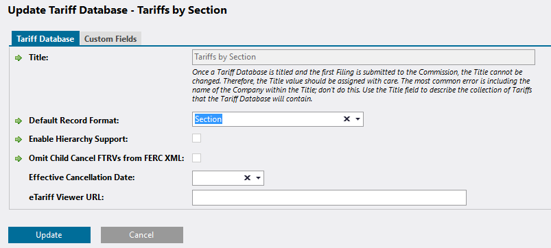Check Omit Child Cancel FTRVs from FERC XML
Viewport: 551px width, 248px height.
pyautogui.click(x=197, y=158)
